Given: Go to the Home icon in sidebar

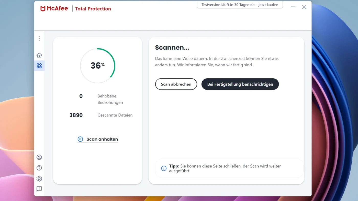Looking at the screenshot, I should click(39, 55).
